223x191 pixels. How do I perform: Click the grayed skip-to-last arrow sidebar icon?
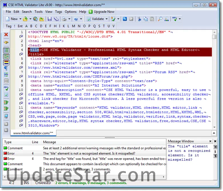[6, 130]
